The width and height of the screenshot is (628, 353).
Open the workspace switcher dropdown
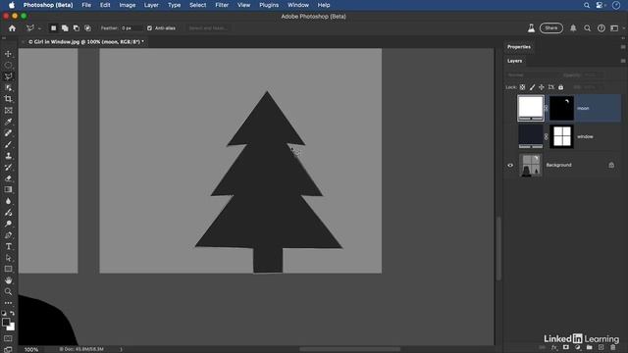(x=616, y=28)
